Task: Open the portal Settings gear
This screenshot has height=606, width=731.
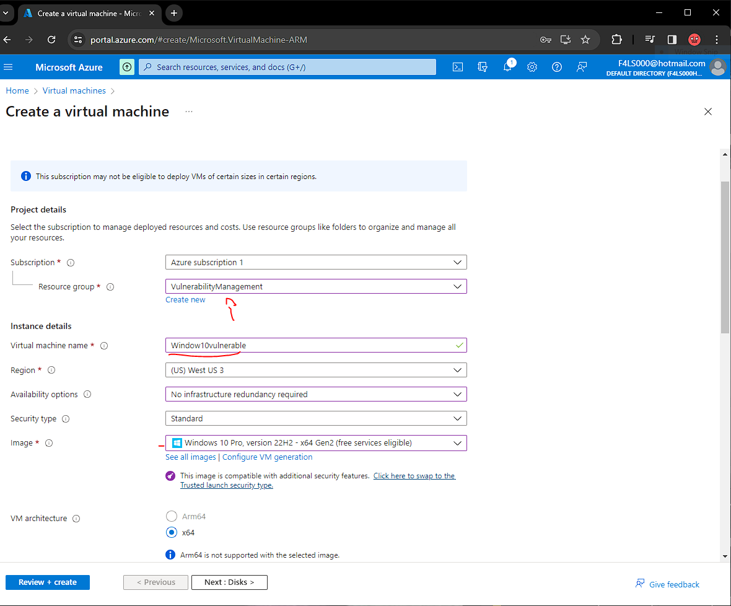Action: pyautogui.click(x=532, y=67)
